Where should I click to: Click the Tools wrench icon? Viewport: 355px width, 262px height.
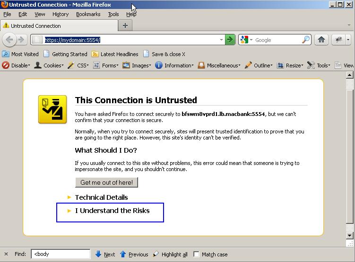tap(311, 65)
